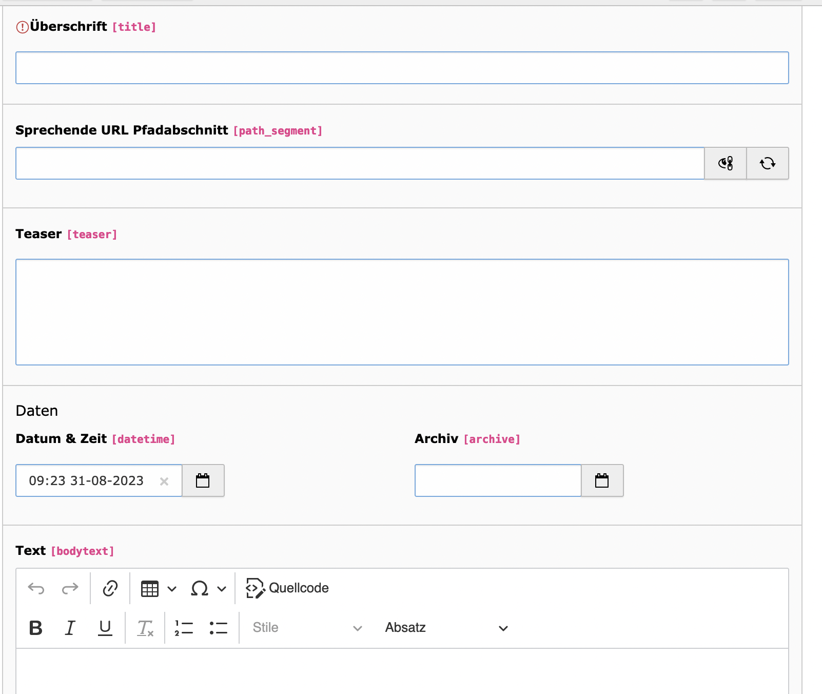Insert a bulleted list

(x=219, y=628)
